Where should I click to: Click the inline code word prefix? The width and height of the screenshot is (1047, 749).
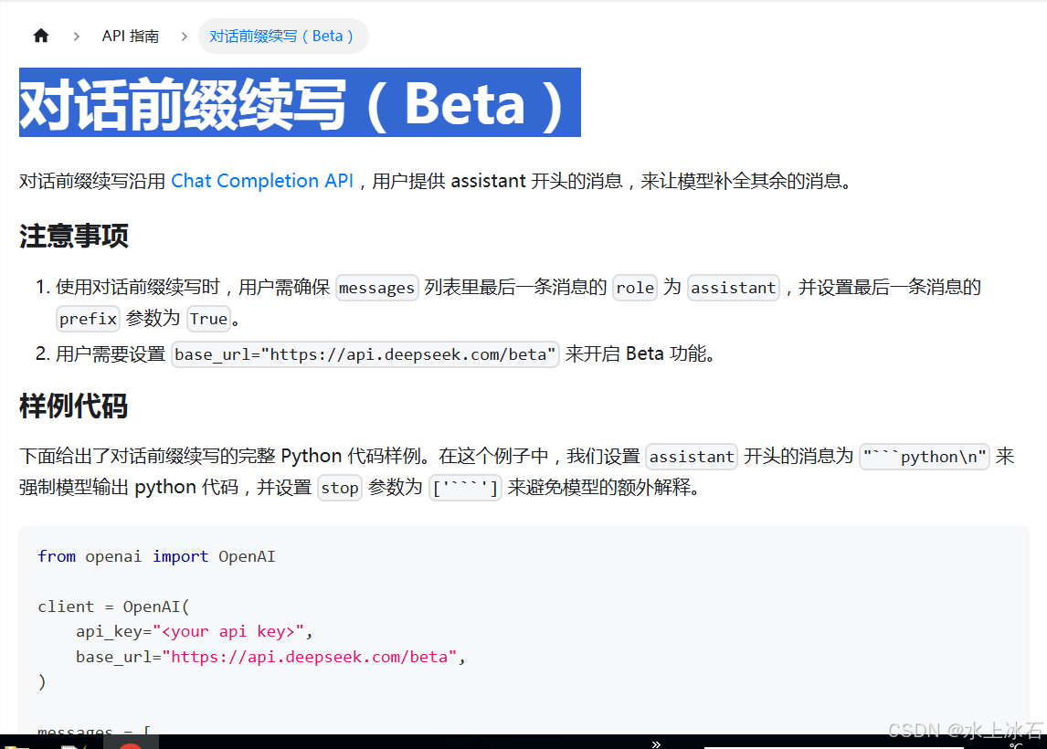click(88, 319)
